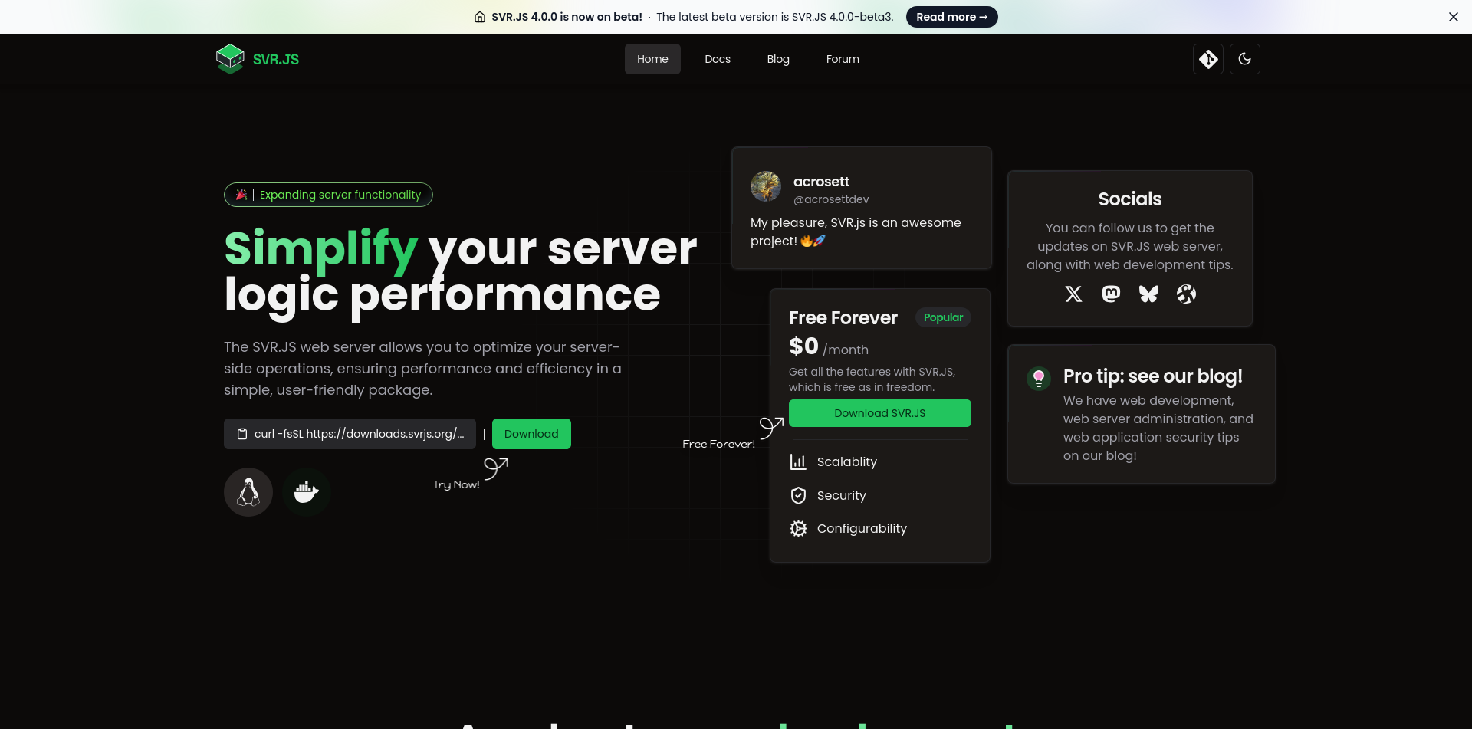Screen dimensions: 1472x729
Task: Click the SVR.JS cube logo icon
Action: (230, 59)
